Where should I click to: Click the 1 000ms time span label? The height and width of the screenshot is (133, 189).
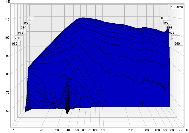click(177, 7)
